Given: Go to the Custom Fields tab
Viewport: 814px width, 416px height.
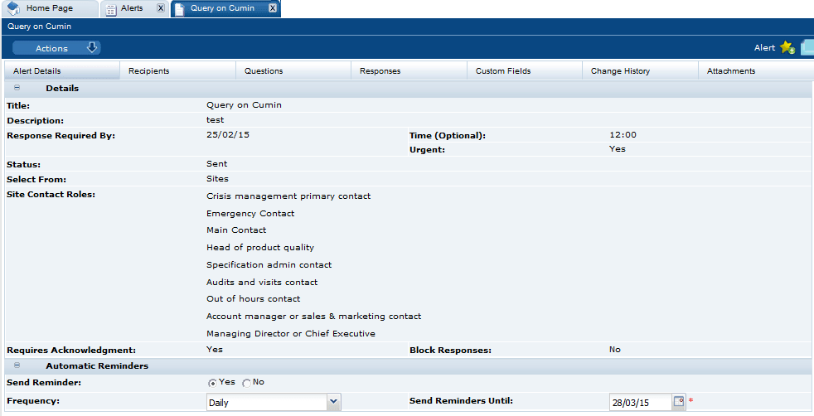Looking at the screenshot, I should (525, 71).
